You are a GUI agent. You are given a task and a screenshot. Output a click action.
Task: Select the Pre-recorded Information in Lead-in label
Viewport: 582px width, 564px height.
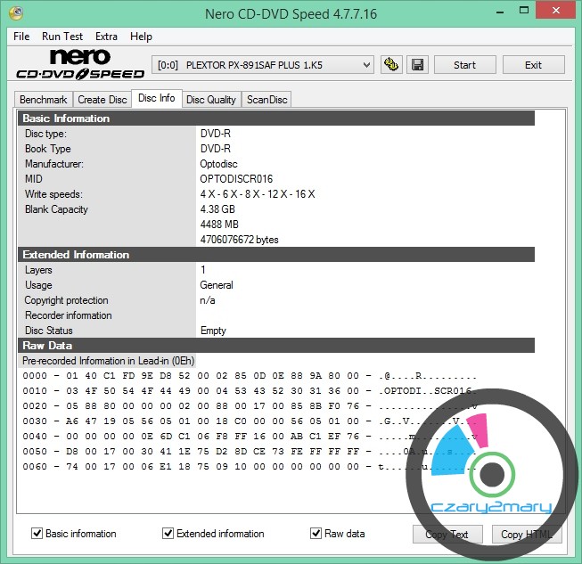click(x=108, y=361)
